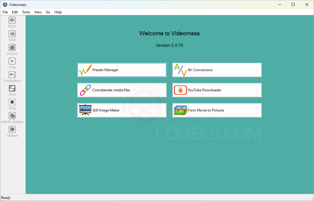Go to Home via sidebar icon

coord(12,47)
